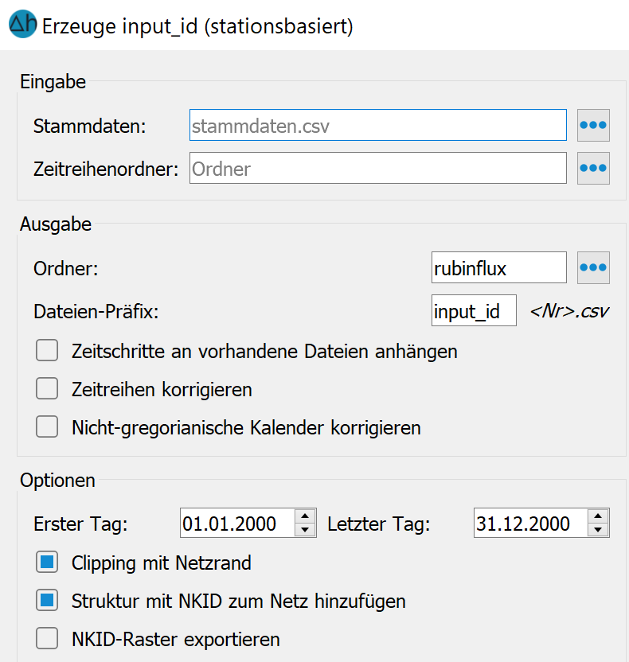Browse for the output Ordner
Image resolution: width=629 pixels, height=662 pixels.
[x=593, y=267]
